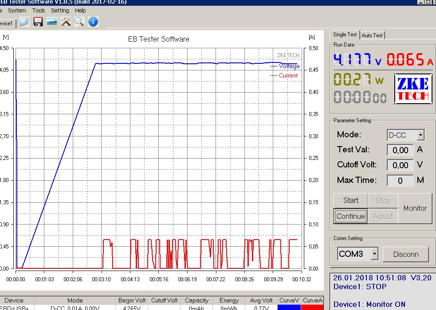Click the Continue button
This screenshot has width=436, height=310.
(x=351, y=216)
